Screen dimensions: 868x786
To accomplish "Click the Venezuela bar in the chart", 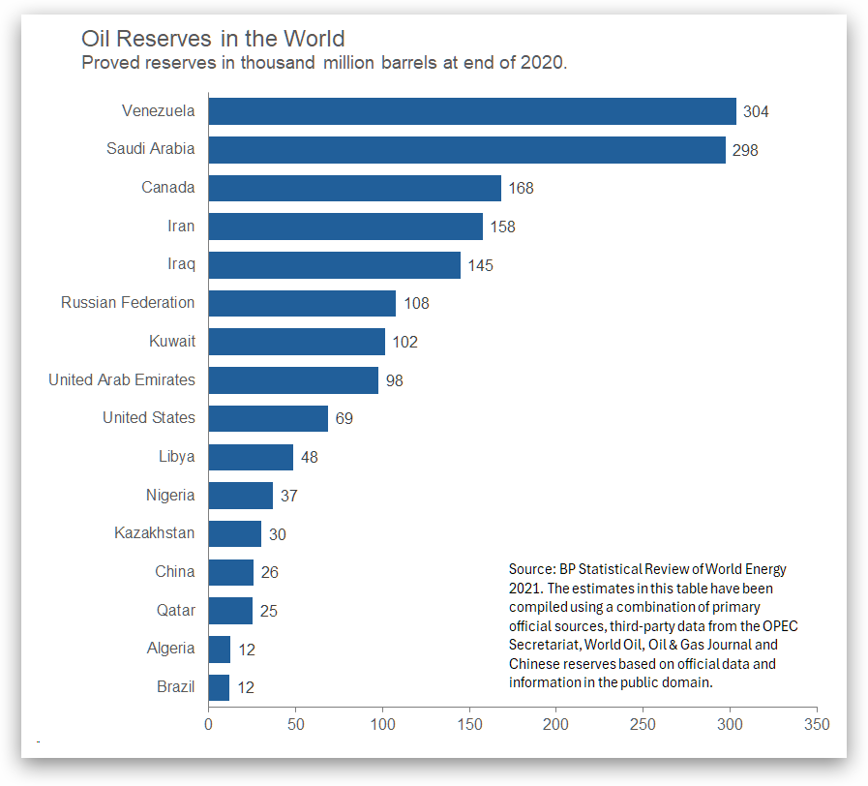I will click(x=471, y=111).
